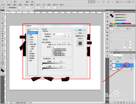Open the 混合模式 blend mode dropdown

pos(58,34)
